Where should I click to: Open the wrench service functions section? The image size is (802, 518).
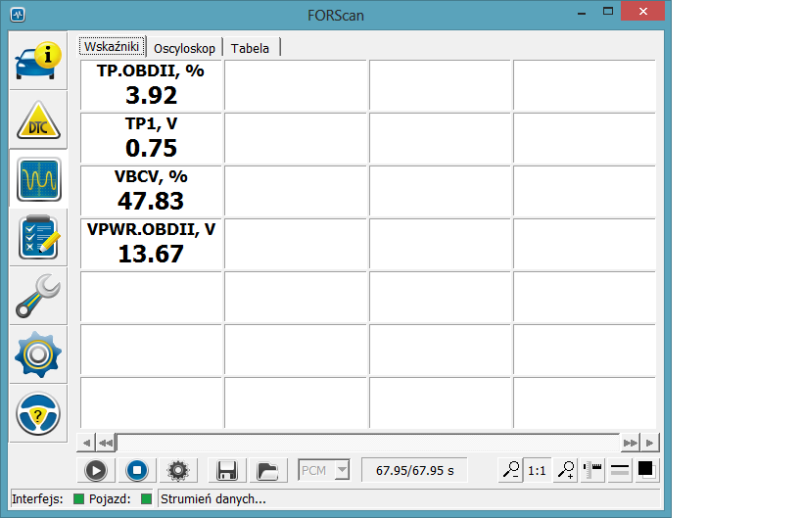(38, 296)
